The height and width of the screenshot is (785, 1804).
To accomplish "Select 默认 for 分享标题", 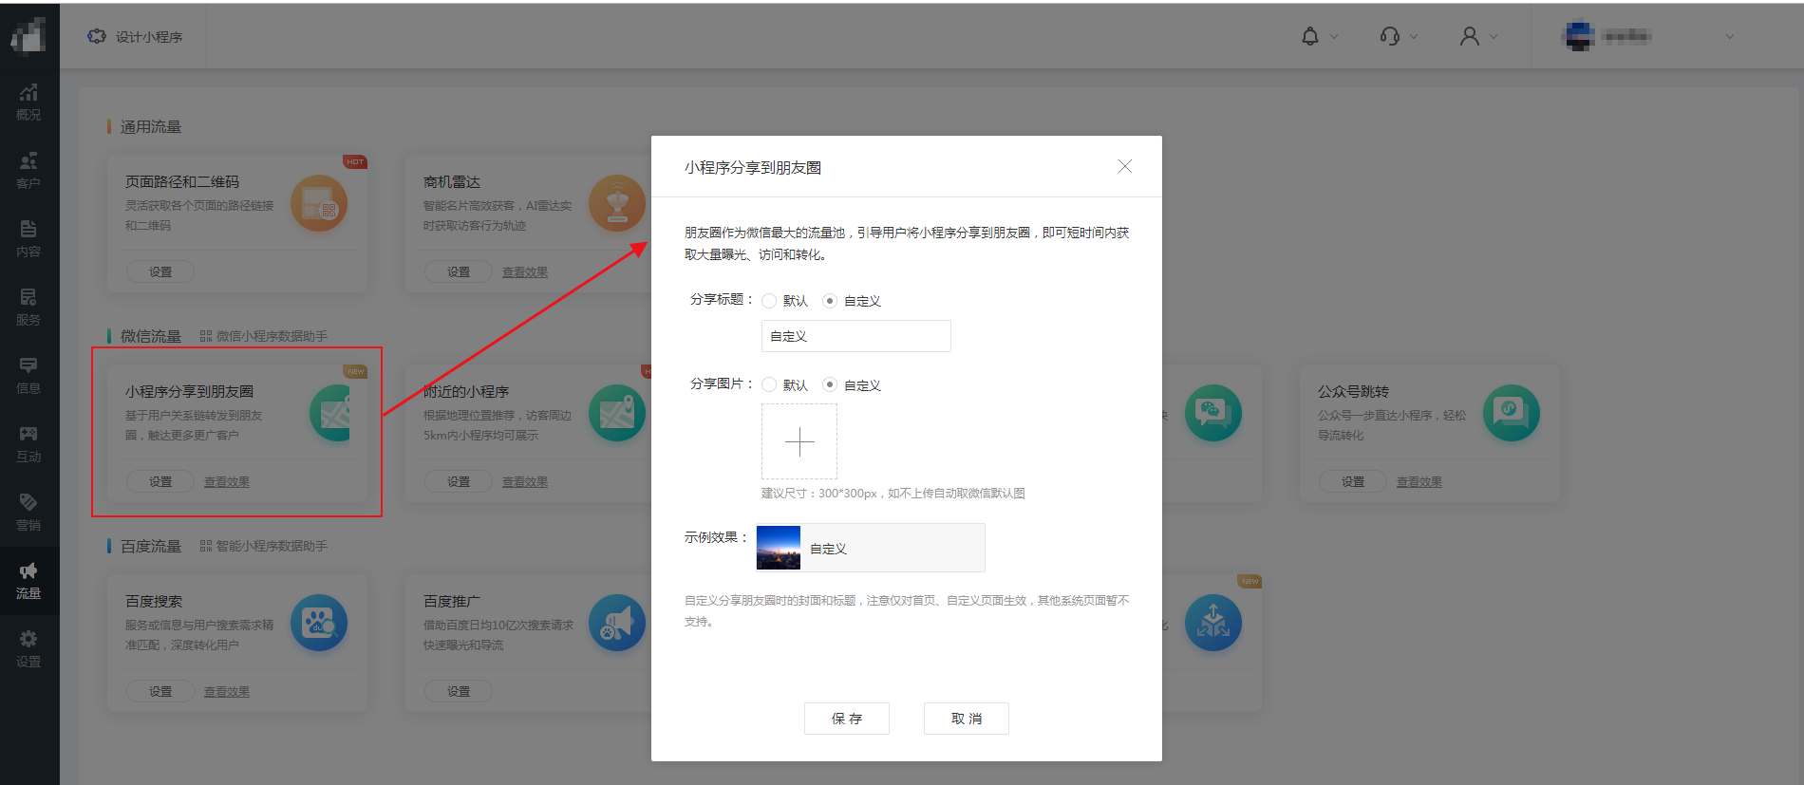I will 769,301.
